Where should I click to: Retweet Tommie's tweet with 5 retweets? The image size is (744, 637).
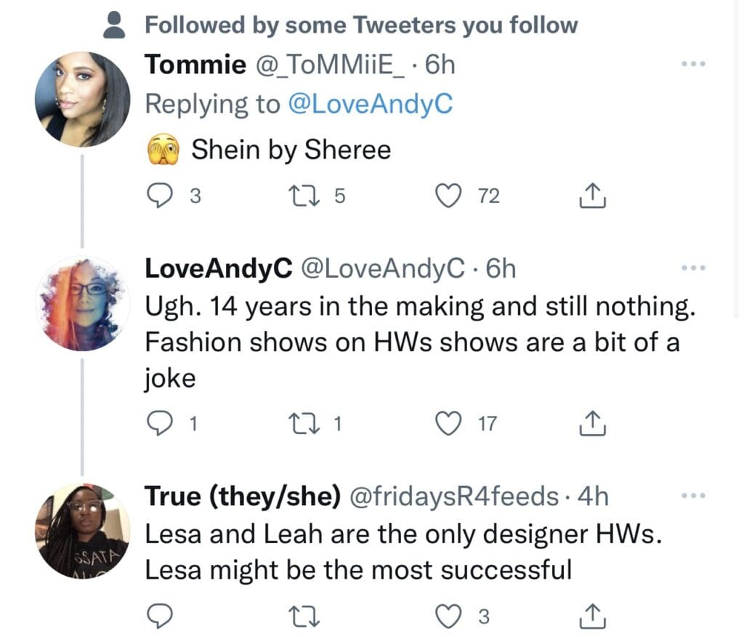pos(304,193)
